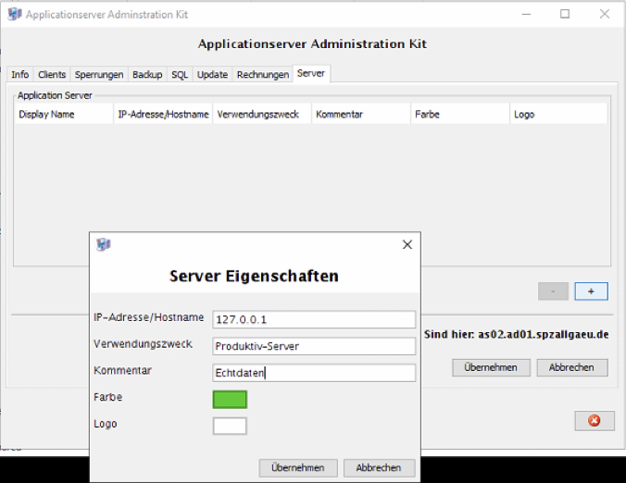The width and height of the screenshot is (626, 483).
Task: Click the app icon in main title bar
Action: click(x=15, y=15)
